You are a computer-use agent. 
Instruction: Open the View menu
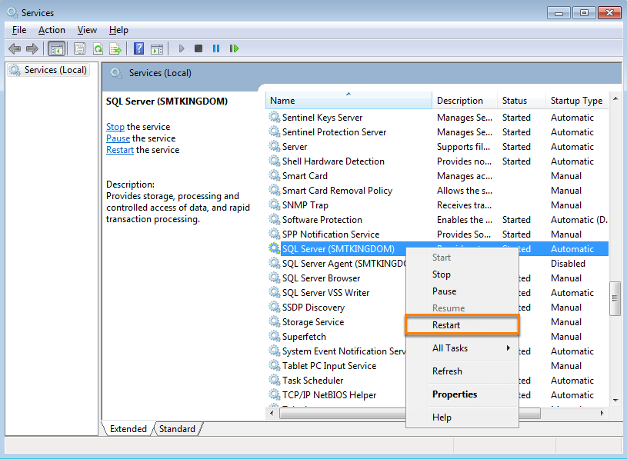87,30
